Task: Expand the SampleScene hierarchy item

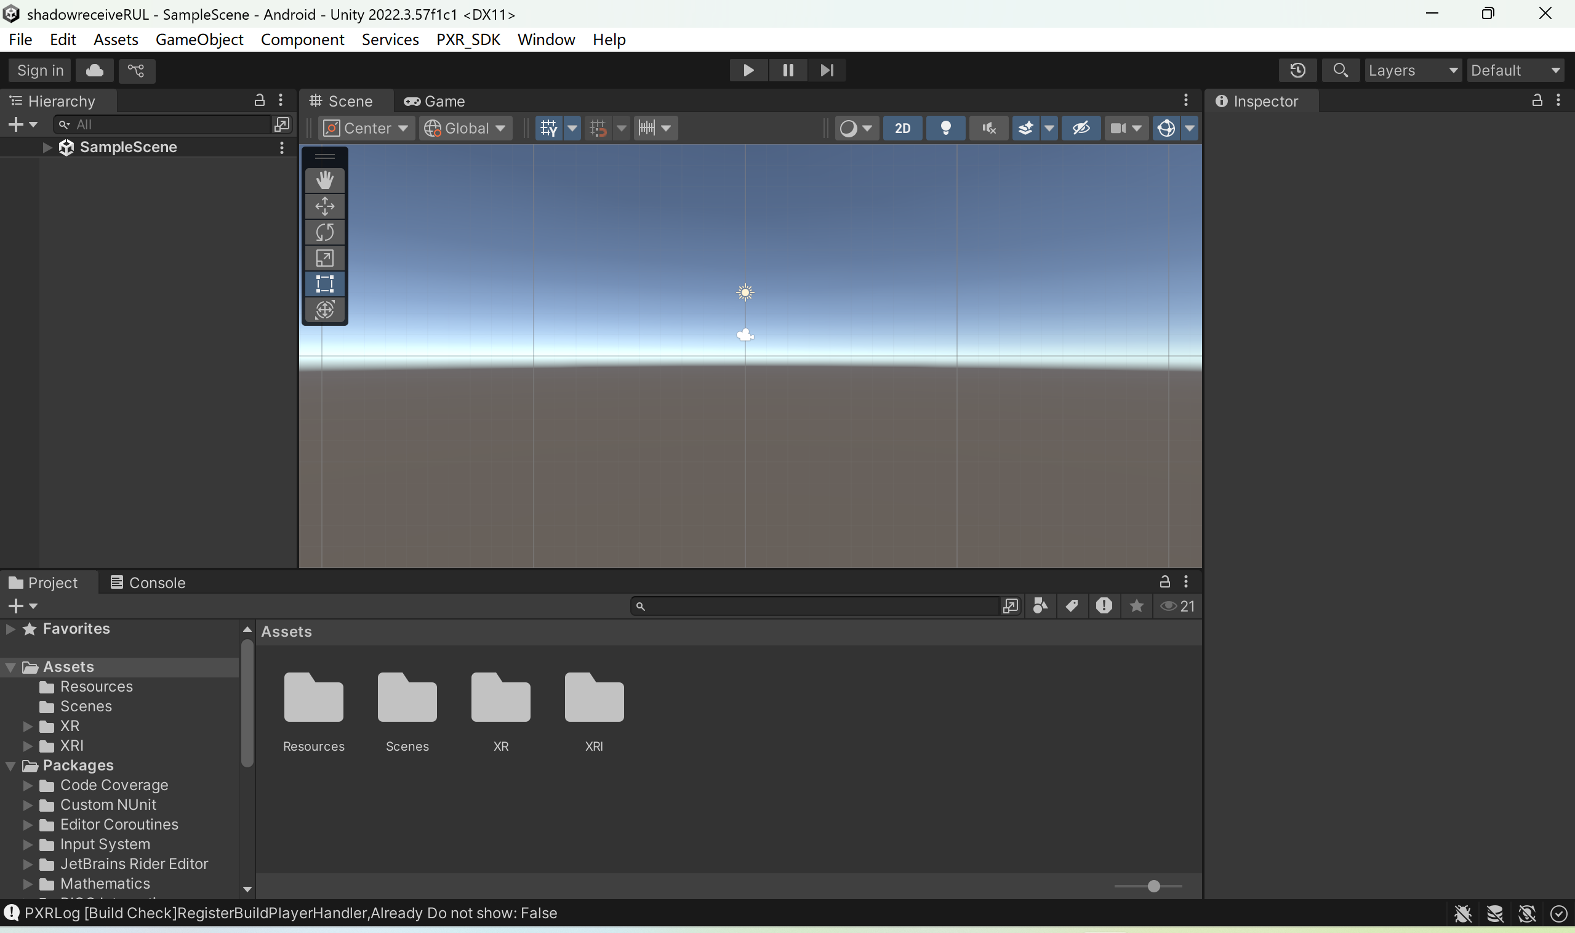Action: [47, 147]
